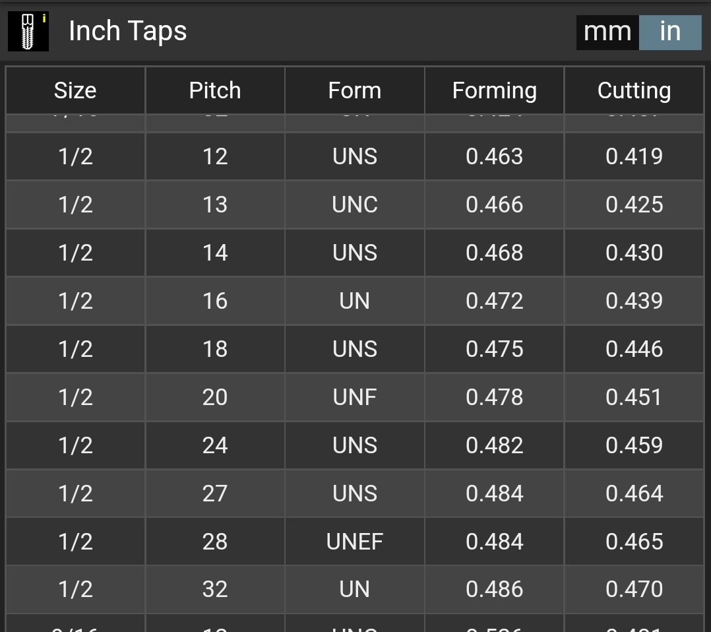Image resolution: width=711 pixels, height=632 pixels.
Task: Click the Form column header
Action: (x=355, y=90)
